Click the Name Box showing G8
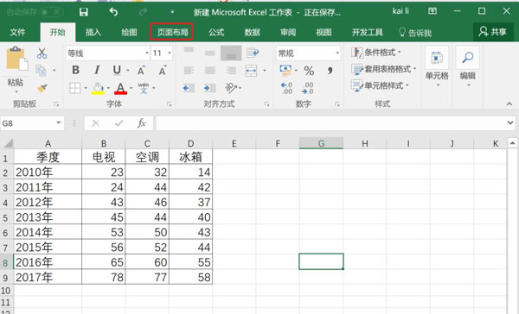Viewport: 519px width, 314px height. pos(32,123)
